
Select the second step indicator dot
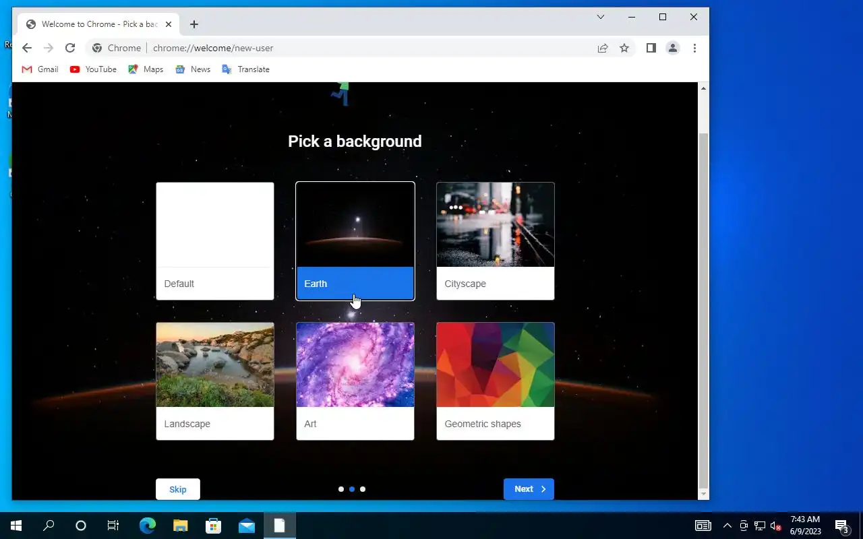point(352,489)
